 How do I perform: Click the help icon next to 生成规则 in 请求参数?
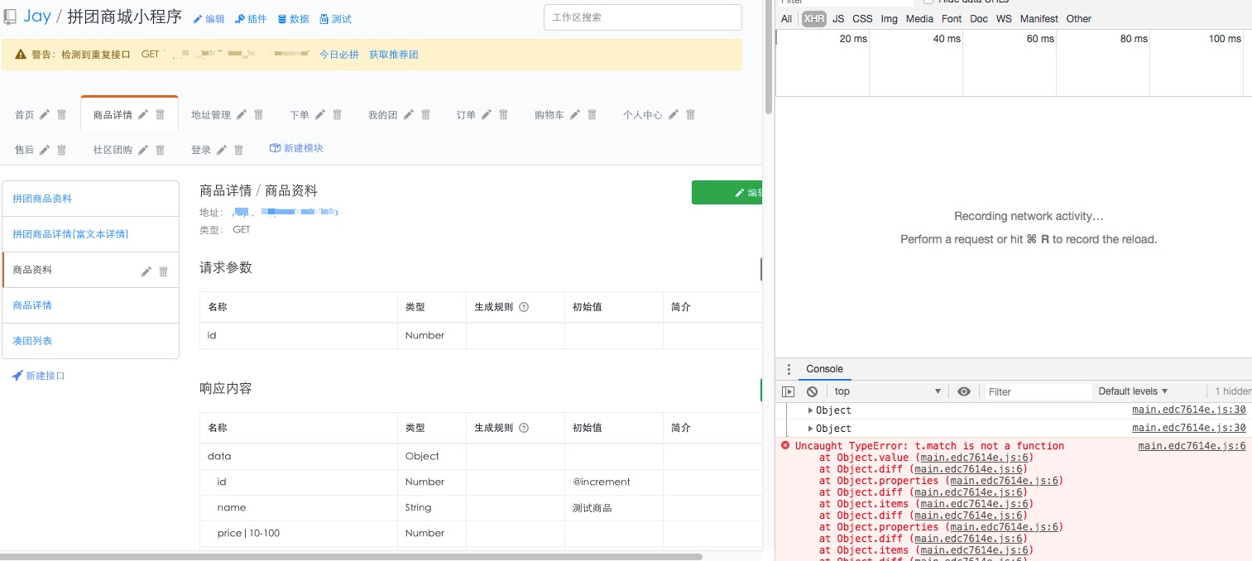pos(524,307)
